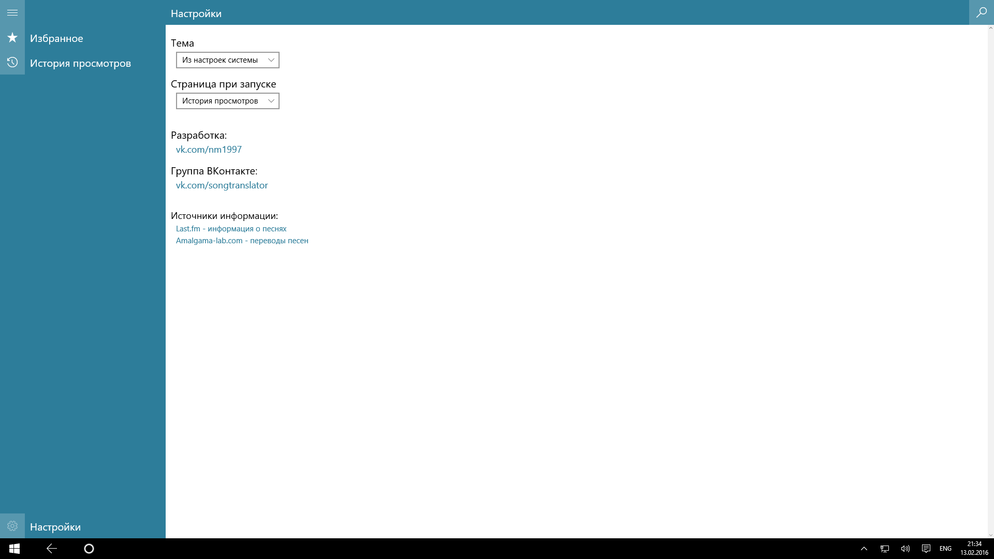Show hidden tray icons chevron
This screenshot has width=994, height=559.
click(864, 549)
